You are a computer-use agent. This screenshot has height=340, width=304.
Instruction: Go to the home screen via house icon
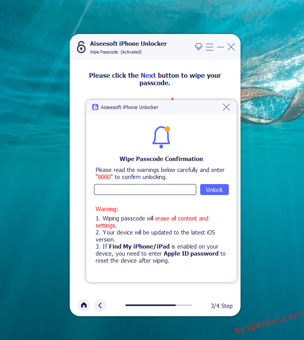point(84,305)
